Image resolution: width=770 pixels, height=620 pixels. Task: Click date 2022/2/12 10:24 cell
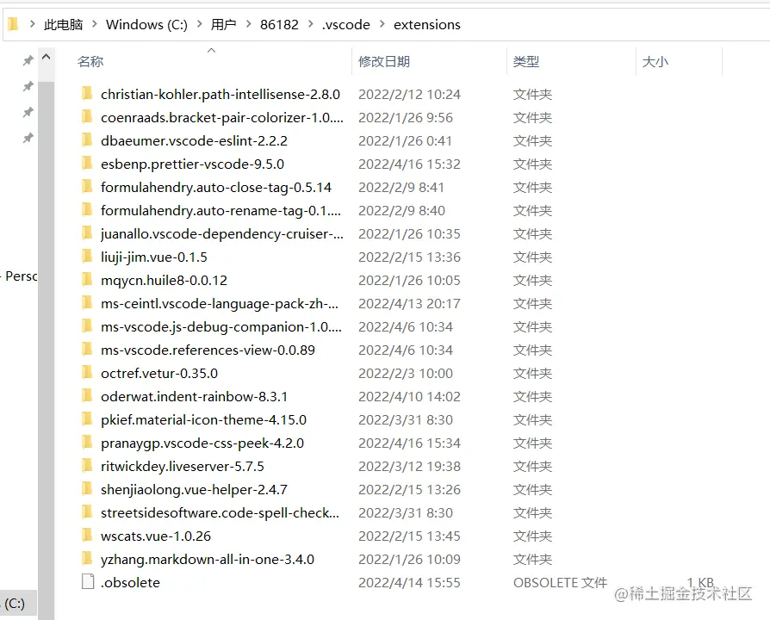coord(410,94)
